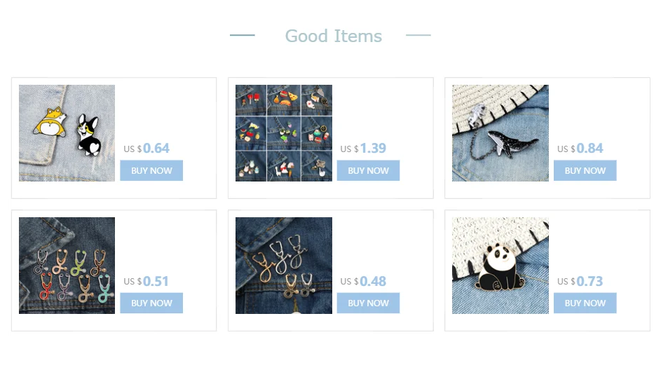This screenshot has width=661, height=370.
Task: Select the US $0.84 price label
Action: 580,149
